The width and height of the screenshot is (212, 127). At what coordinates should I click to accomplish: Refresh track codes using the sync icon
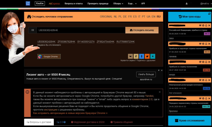tap(209, 14)
